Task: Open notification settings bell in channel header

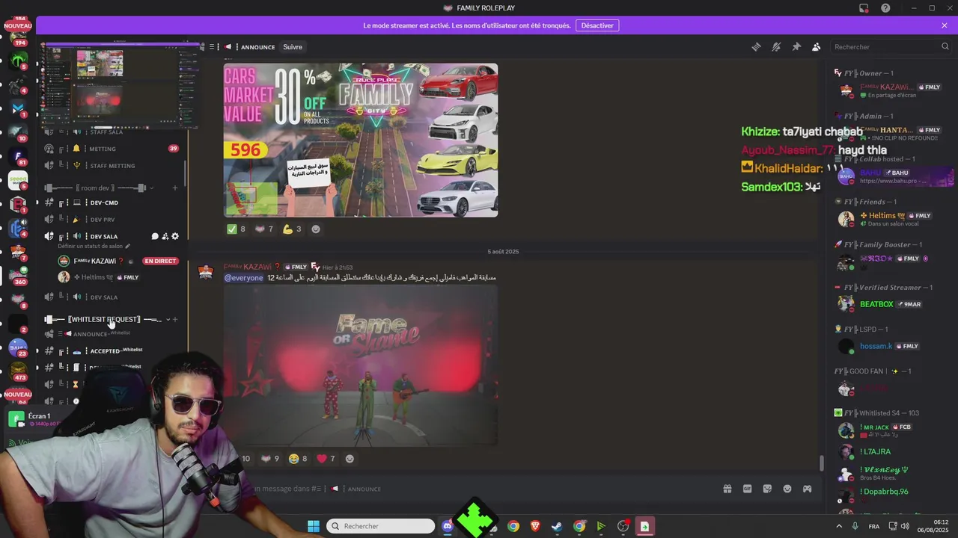Action: (x=776, y=46)
